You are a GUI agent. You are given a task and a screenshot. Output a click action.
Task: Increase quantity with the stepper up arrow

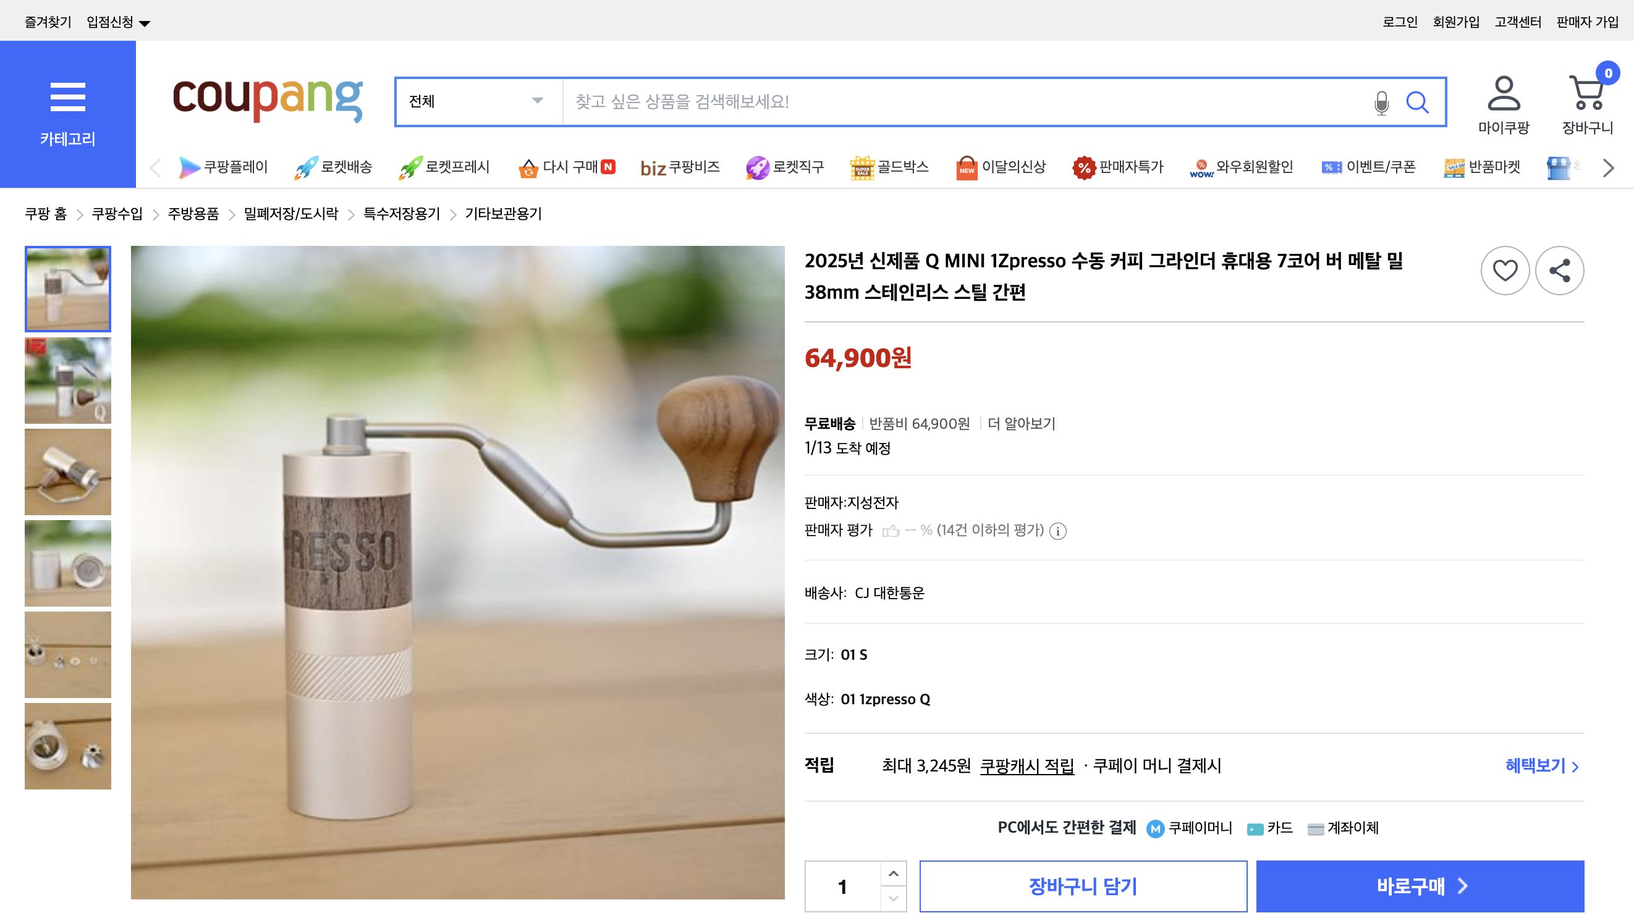[x=893, y=873]
